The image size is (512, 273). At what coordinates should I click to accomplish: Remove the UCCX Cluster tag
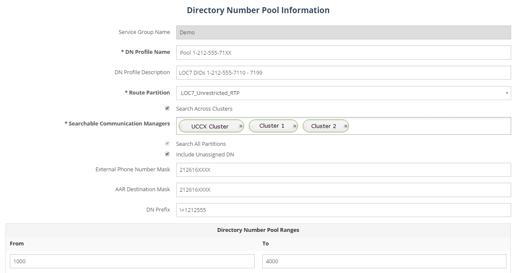point(241,126)
